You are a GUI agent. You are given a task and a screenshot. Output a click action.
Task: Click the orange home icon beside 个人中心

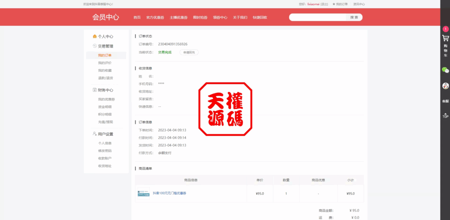pyautogui.click(x=94, y=36)
